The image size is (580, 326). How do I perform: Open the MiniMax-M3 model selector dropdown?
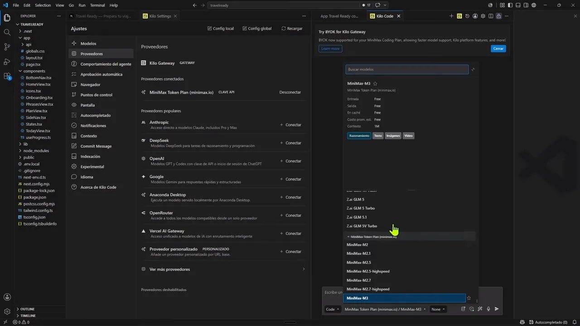click(385, 309)
